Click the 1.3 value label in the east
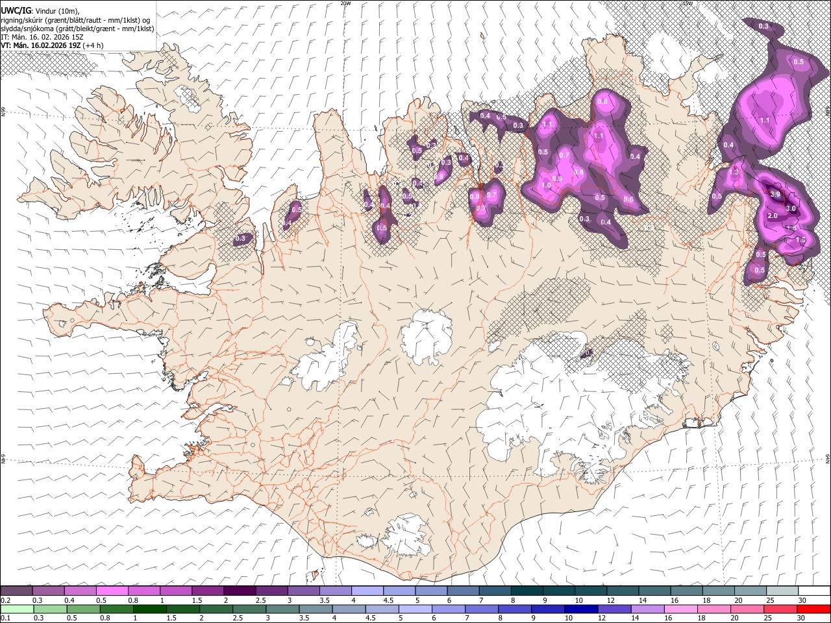Viewport: 831px width, 623px height. click(734, 173)
